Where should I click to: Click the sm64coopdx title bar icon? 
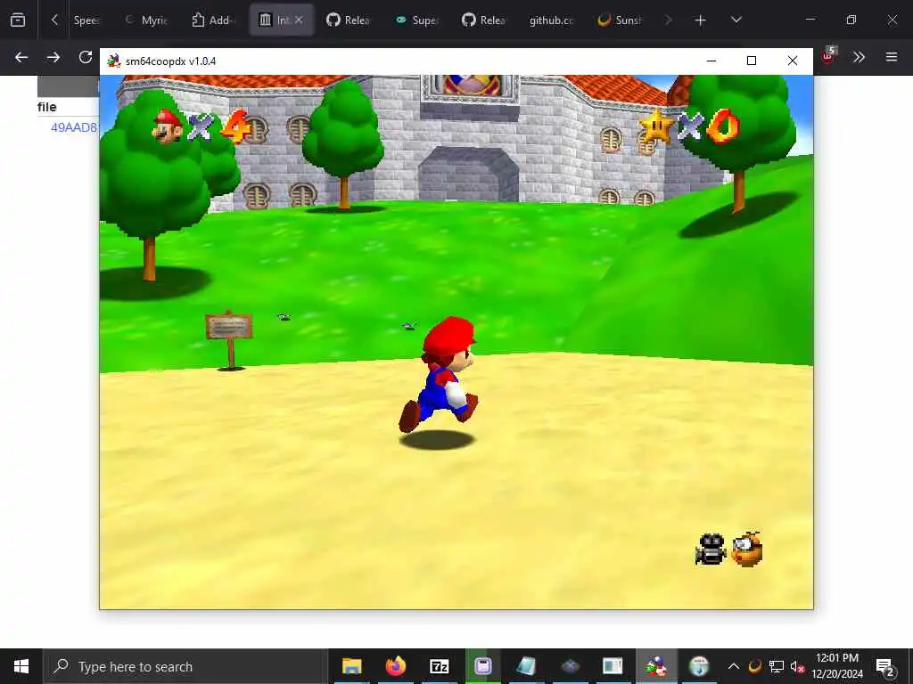113,61
